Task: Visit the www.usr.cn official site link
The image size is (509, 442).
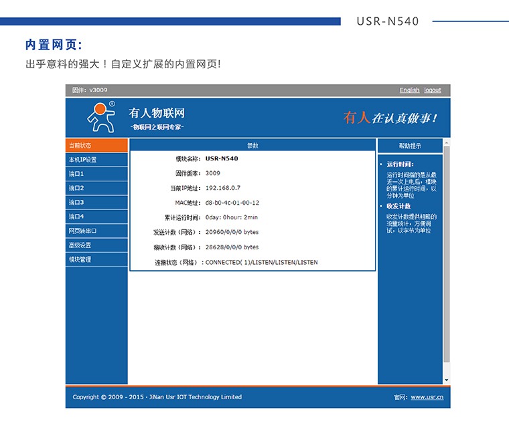Action: (427, 397)
